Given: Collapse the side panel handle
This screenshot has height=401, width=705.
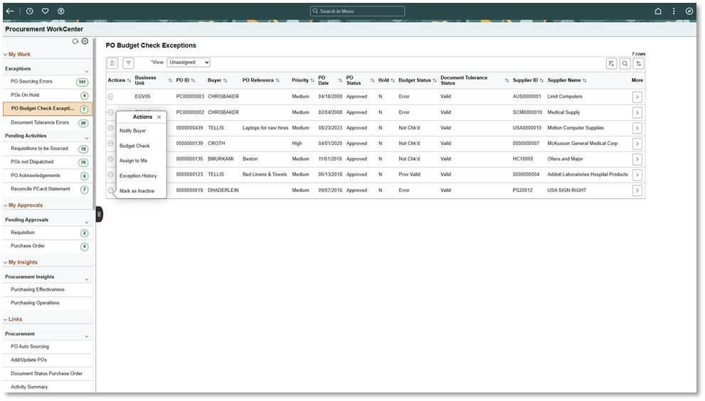Looking at the screenshot, I should point(99,214).
